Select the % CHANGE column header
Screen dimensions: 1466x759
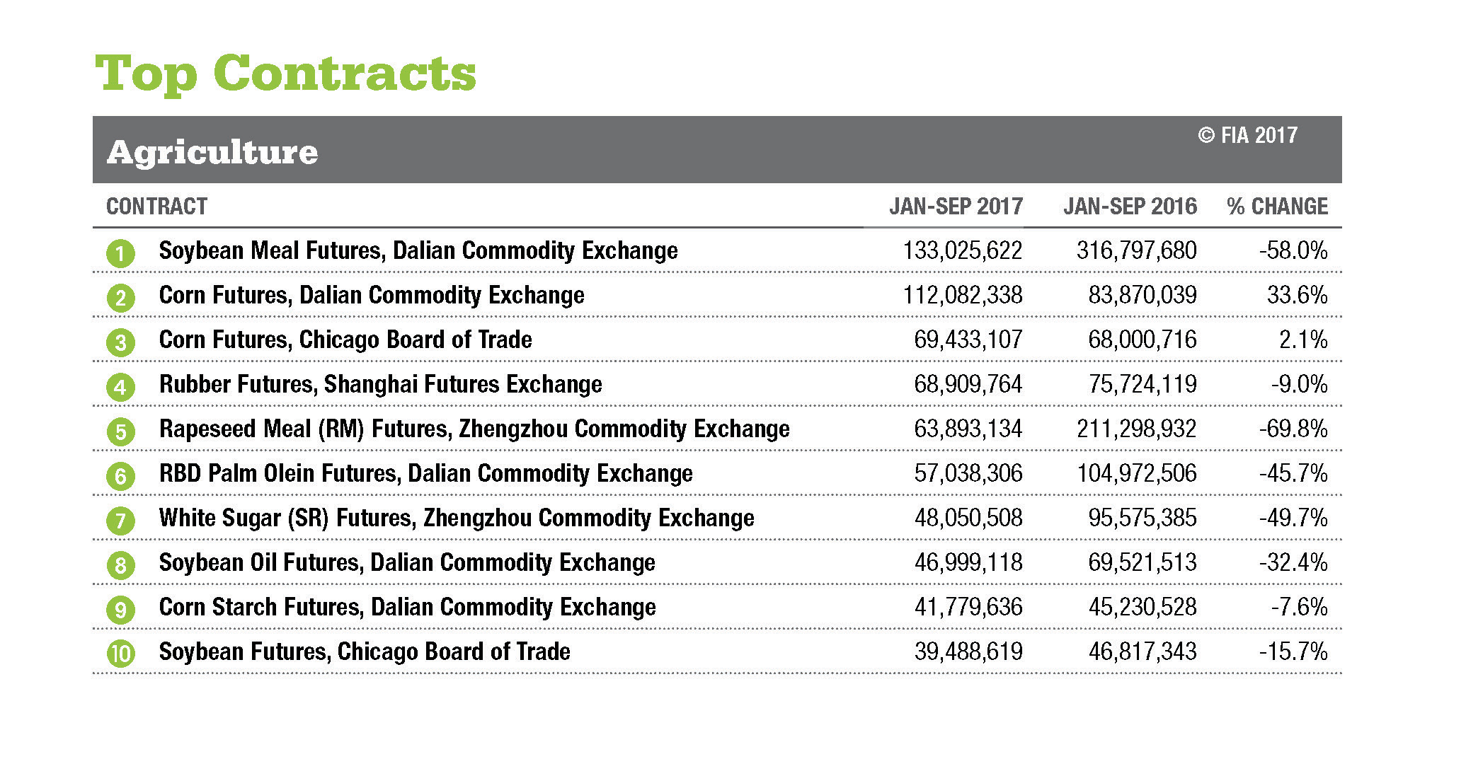1277,207
